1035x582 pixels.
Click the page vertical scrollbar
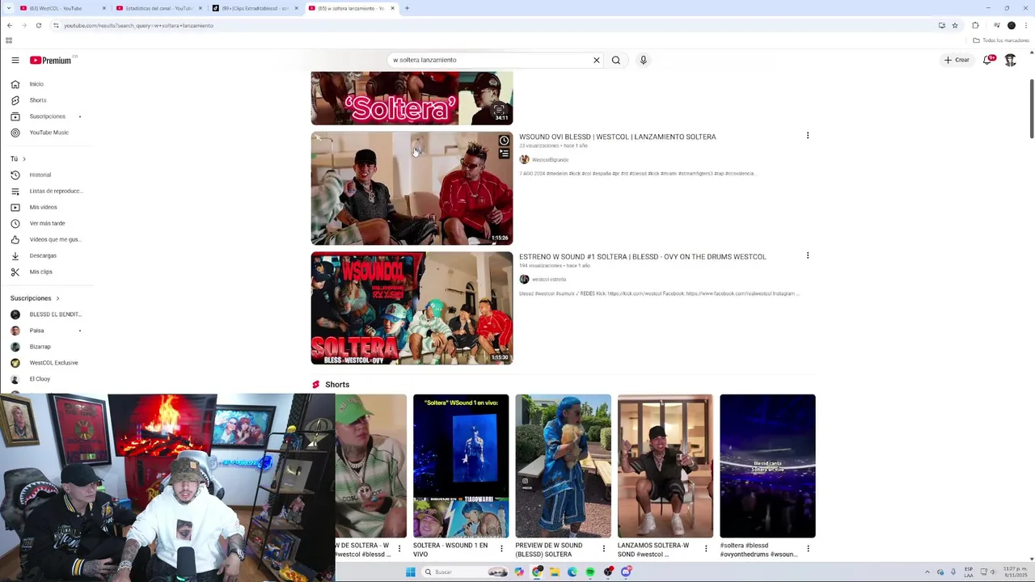[1031, 108]
